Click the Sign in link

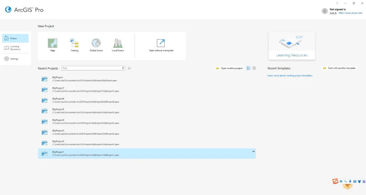click(333, 13)
